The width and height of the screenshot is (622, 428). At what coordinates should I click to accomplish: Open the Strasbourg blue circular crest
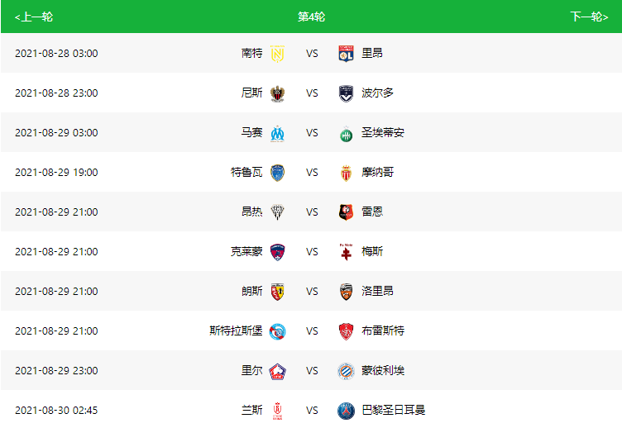click(277, 331)
